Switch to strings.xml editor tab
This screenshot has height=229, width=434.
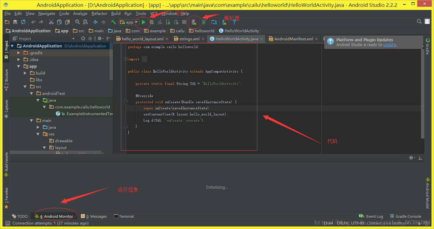click(189, 39)
